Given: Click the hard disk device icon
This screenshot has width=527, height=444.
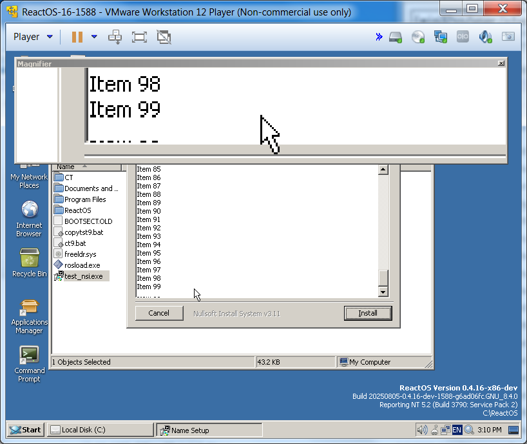Looking at the screenshot, I should (x=396, y=37).
